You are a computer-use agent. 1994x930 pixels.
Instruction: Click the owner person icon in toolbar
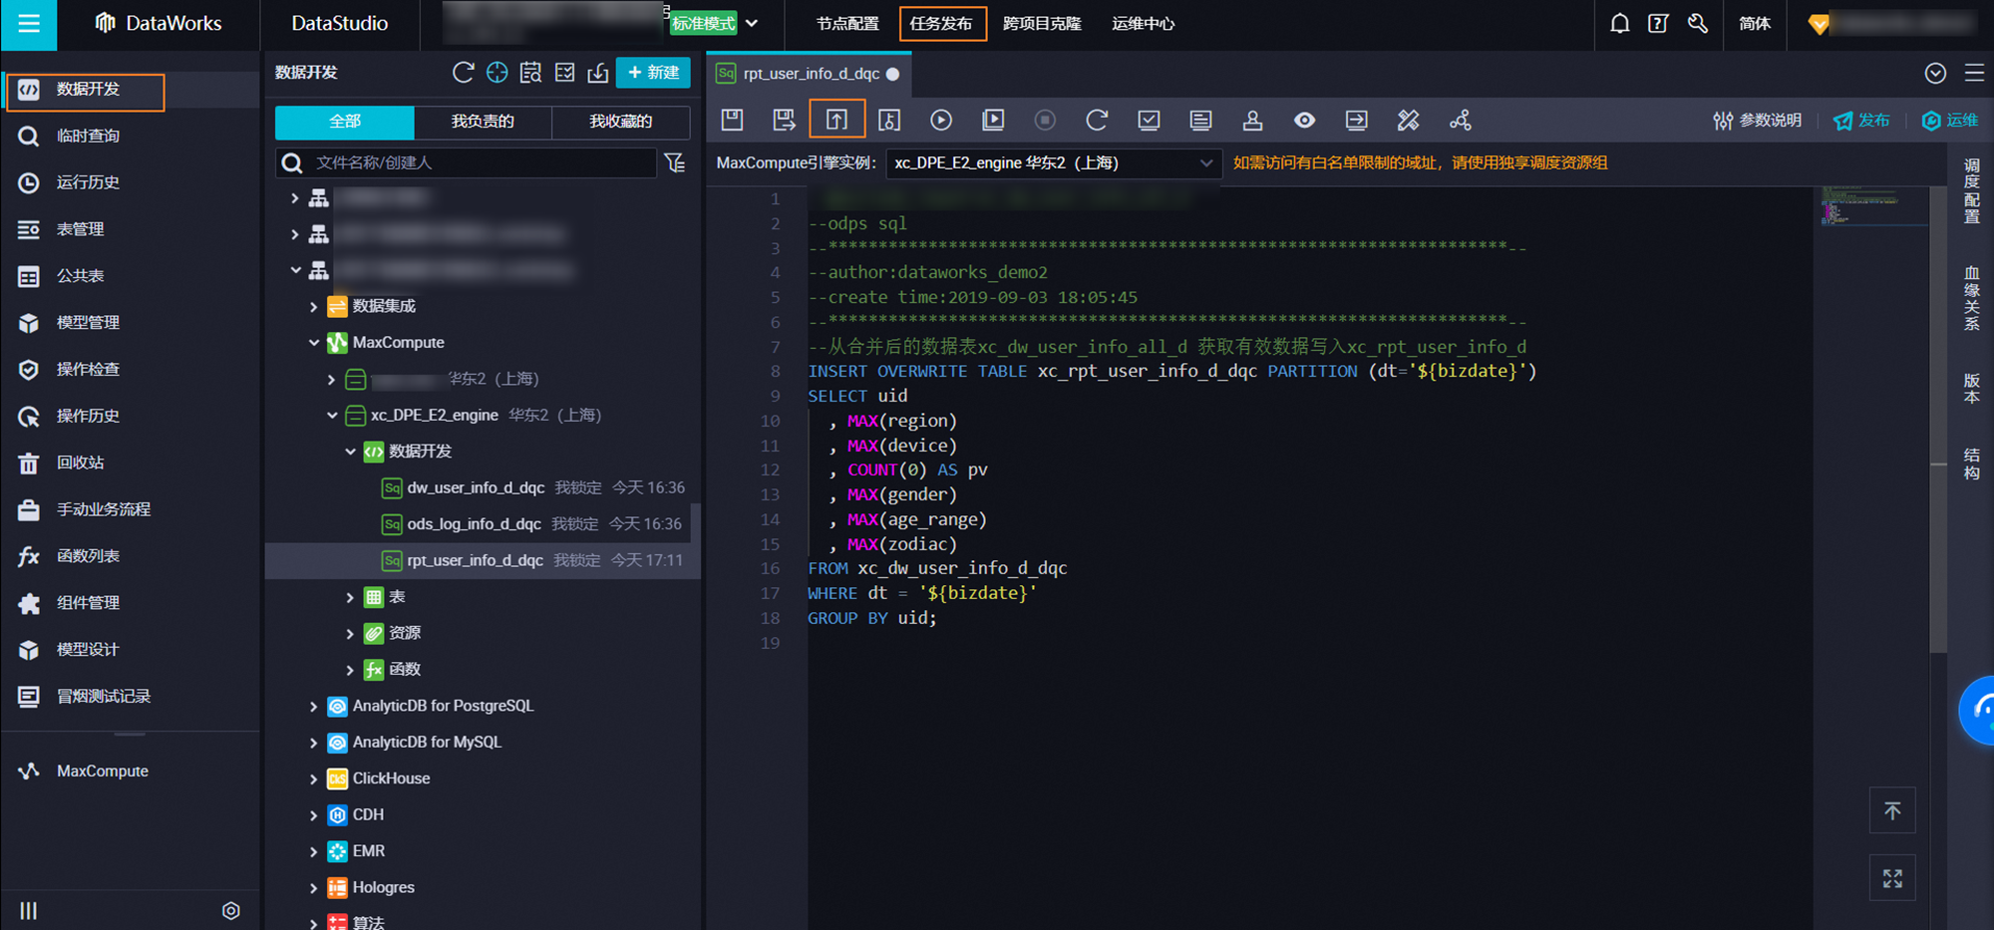click(1252, 121)
